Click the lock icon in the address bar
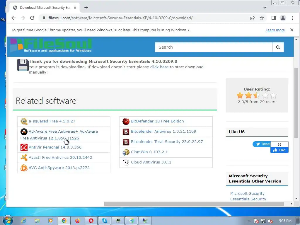 44,18
